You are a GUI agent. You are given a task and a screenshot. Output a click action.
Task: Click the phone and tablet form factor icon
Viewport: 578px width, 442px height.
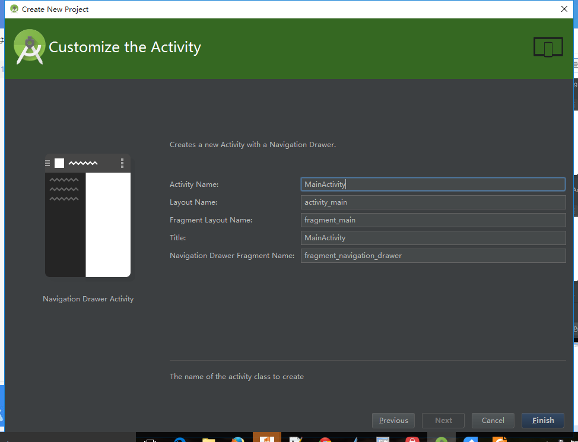coord(548,47)
